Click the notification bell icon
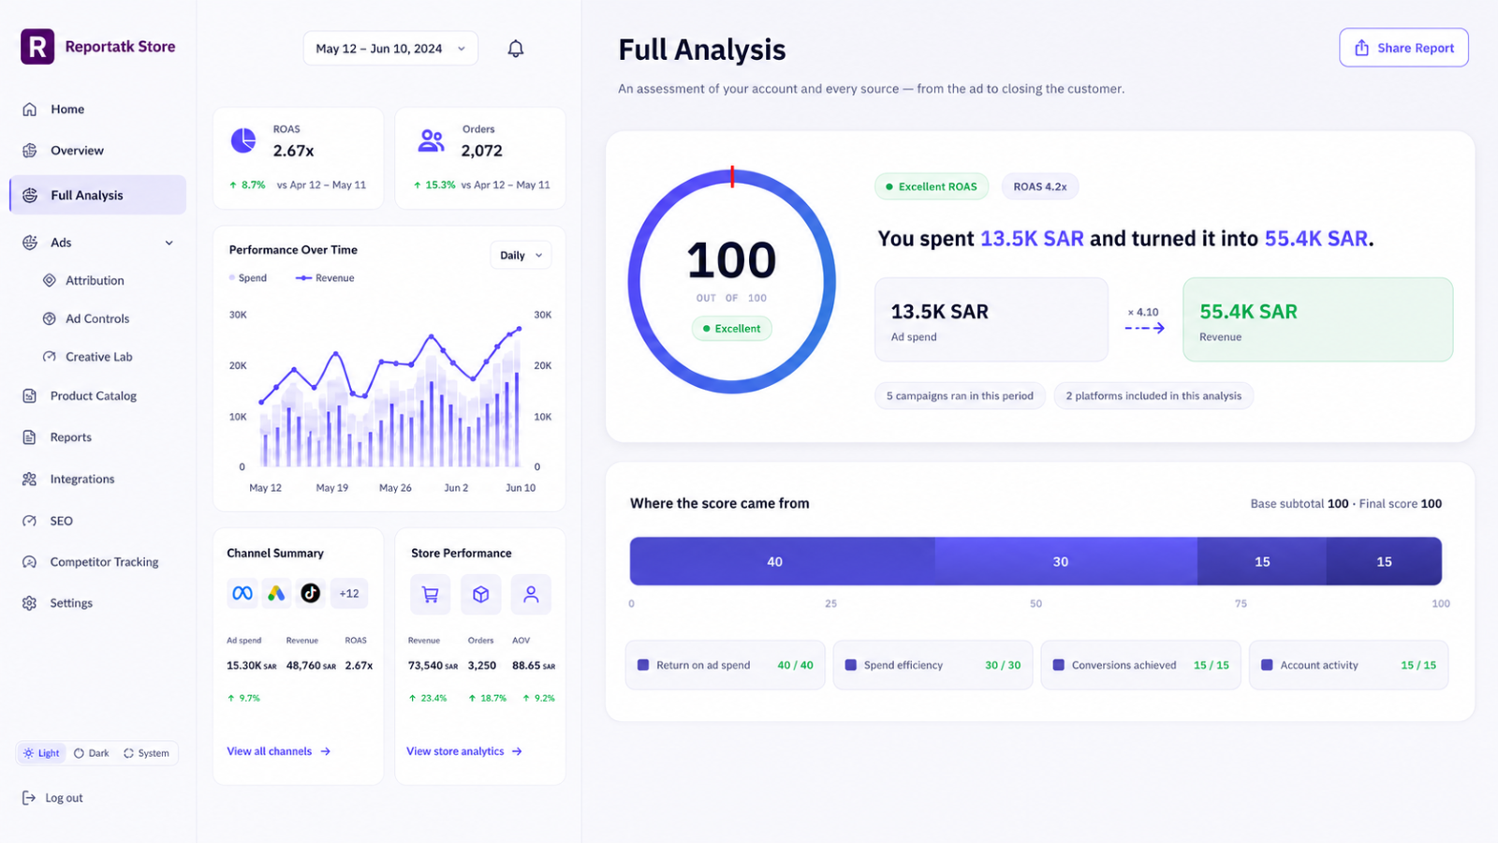This screenshot has height=843, width=1498. 515,49
